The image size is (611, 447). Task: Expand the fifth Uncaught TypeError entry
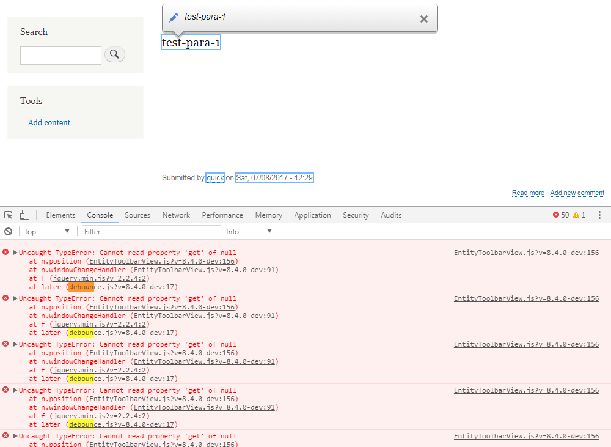point(16,436)
